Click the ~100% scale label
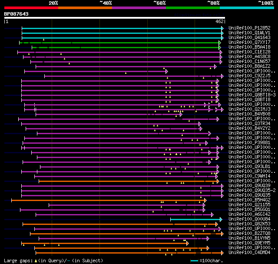Screen dimensions: 278x264 (x=266, y=3)
